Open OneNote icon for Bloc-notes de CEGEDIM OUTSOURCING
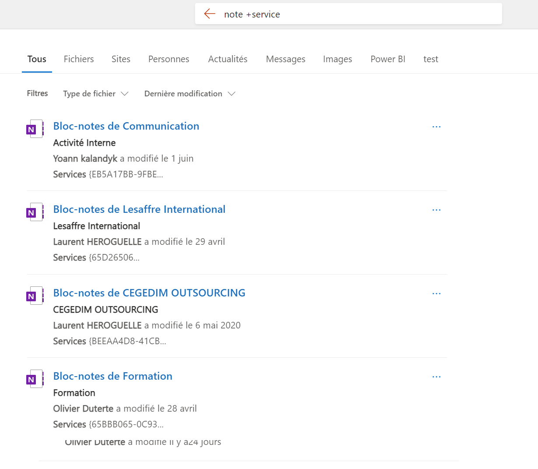Image resolution: width=538 pixels, height=469 pixels. point(35,296)
